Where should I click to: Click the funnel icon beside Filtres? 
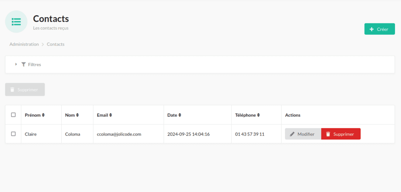coord(24,64)
